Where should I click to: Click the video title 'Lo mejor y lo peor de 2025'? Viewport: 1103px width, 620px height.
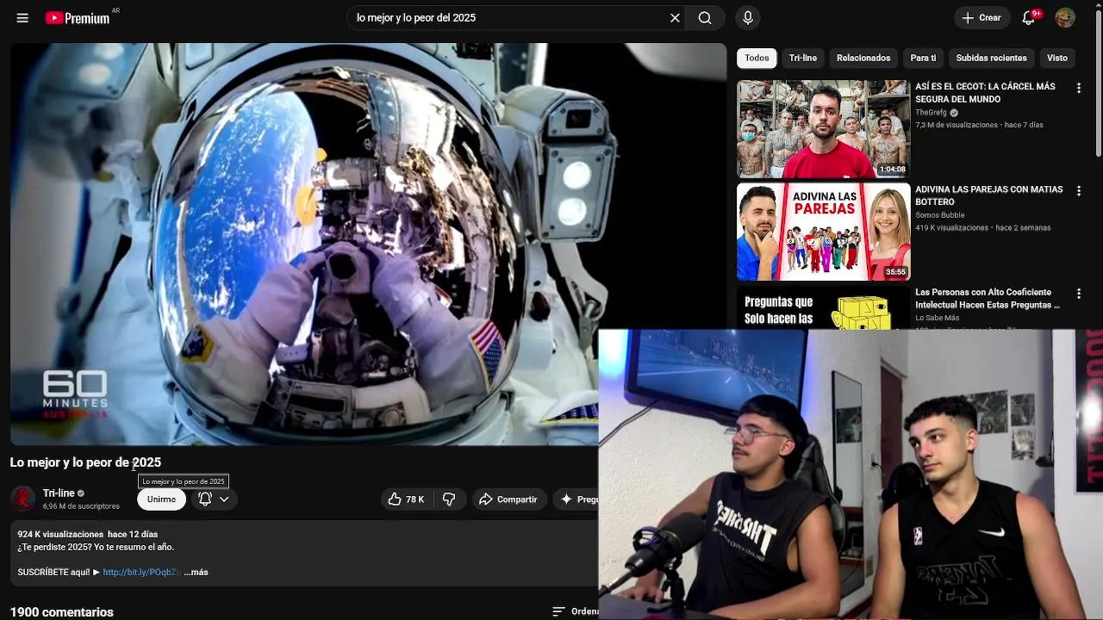(85, 462)
